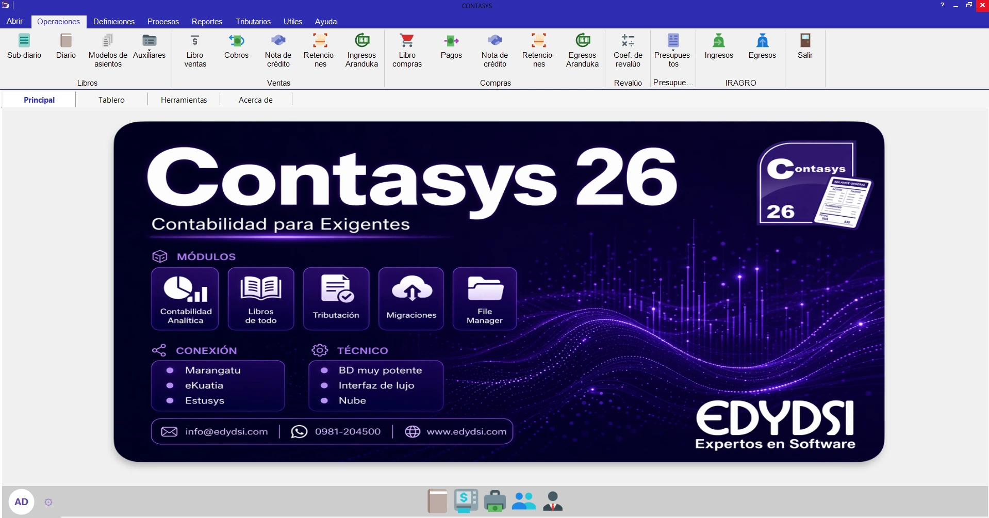Click the dollar cash register dock icon
Image resolution: width=989 pixels, height=518 pixels.
point(466,501)
